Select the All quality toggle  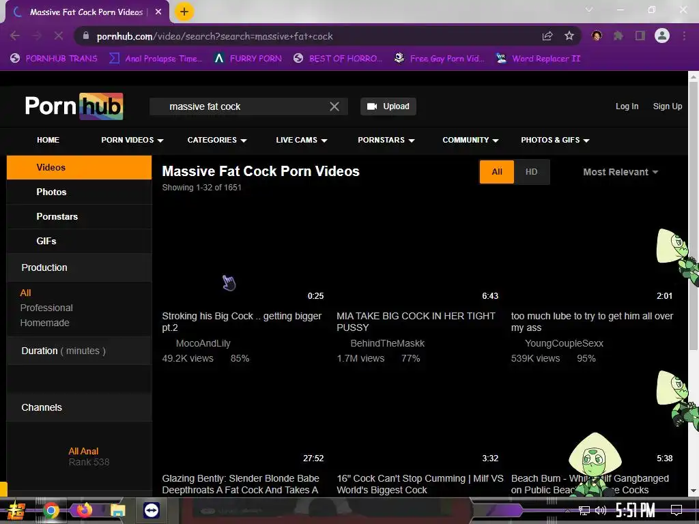coord(497,172)
